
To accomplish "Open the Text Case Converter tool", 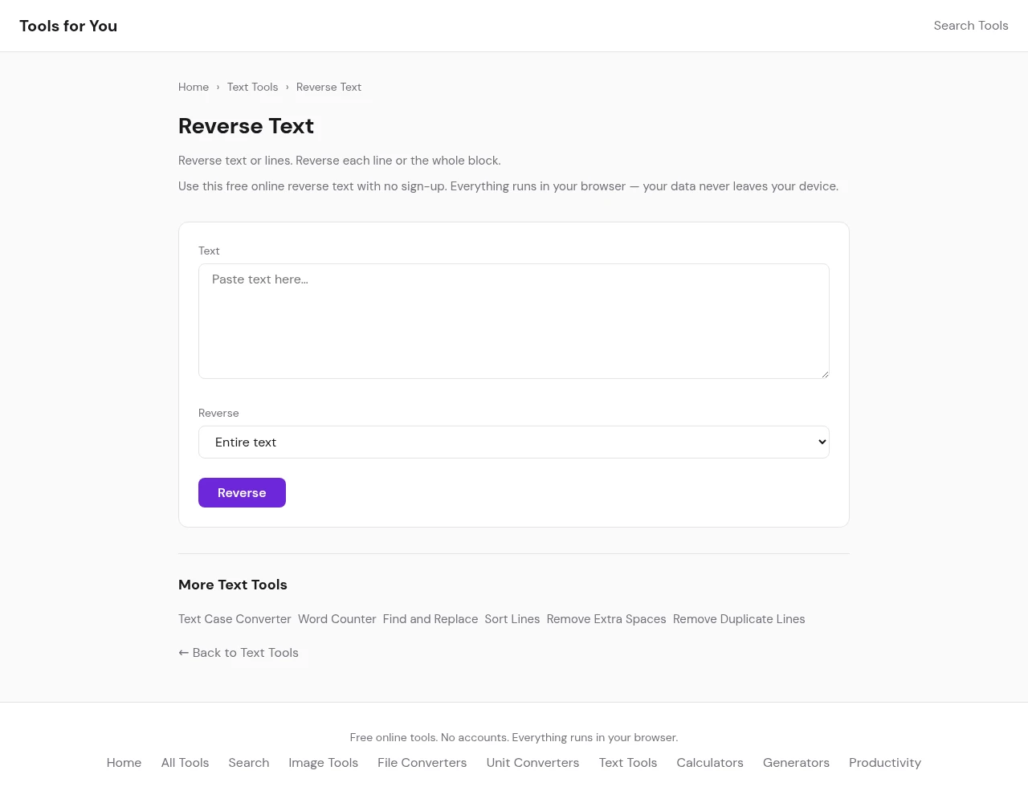I will pos(235,619).
